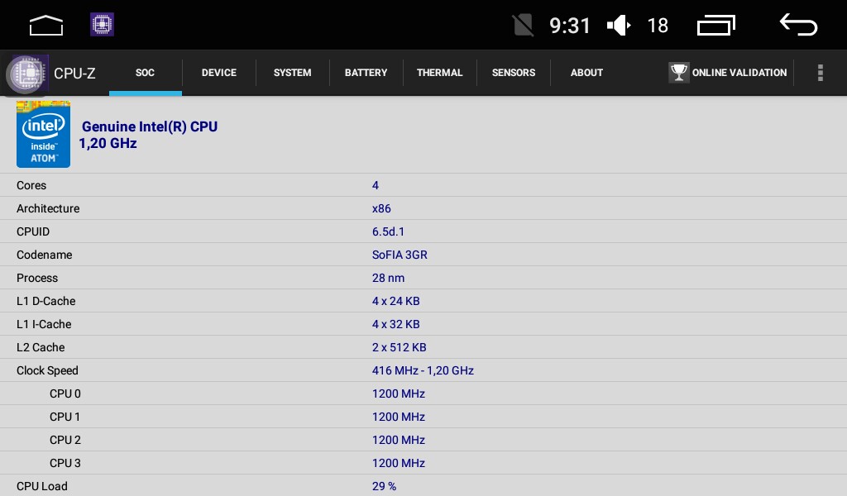Open the CPU-Z notification icon in status bar
This screenshot has width=847, height=496.
102,25
